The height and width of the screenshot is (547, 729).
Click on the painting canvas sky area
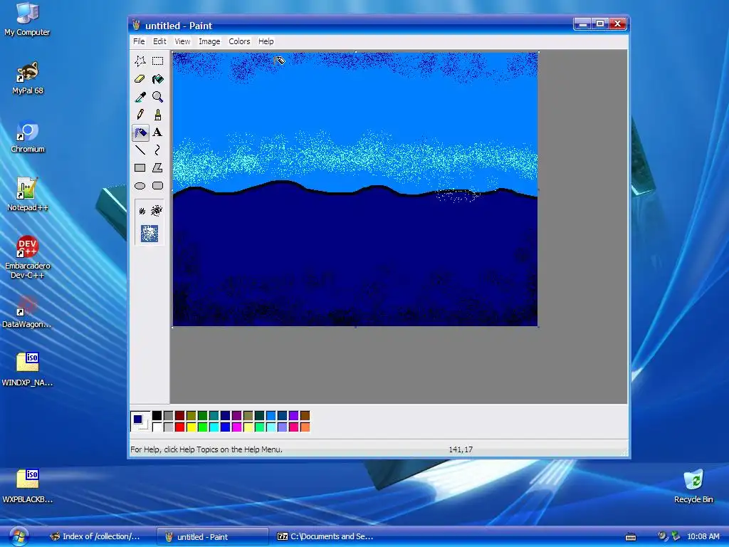pyautogui.click(x=355, y=107)
